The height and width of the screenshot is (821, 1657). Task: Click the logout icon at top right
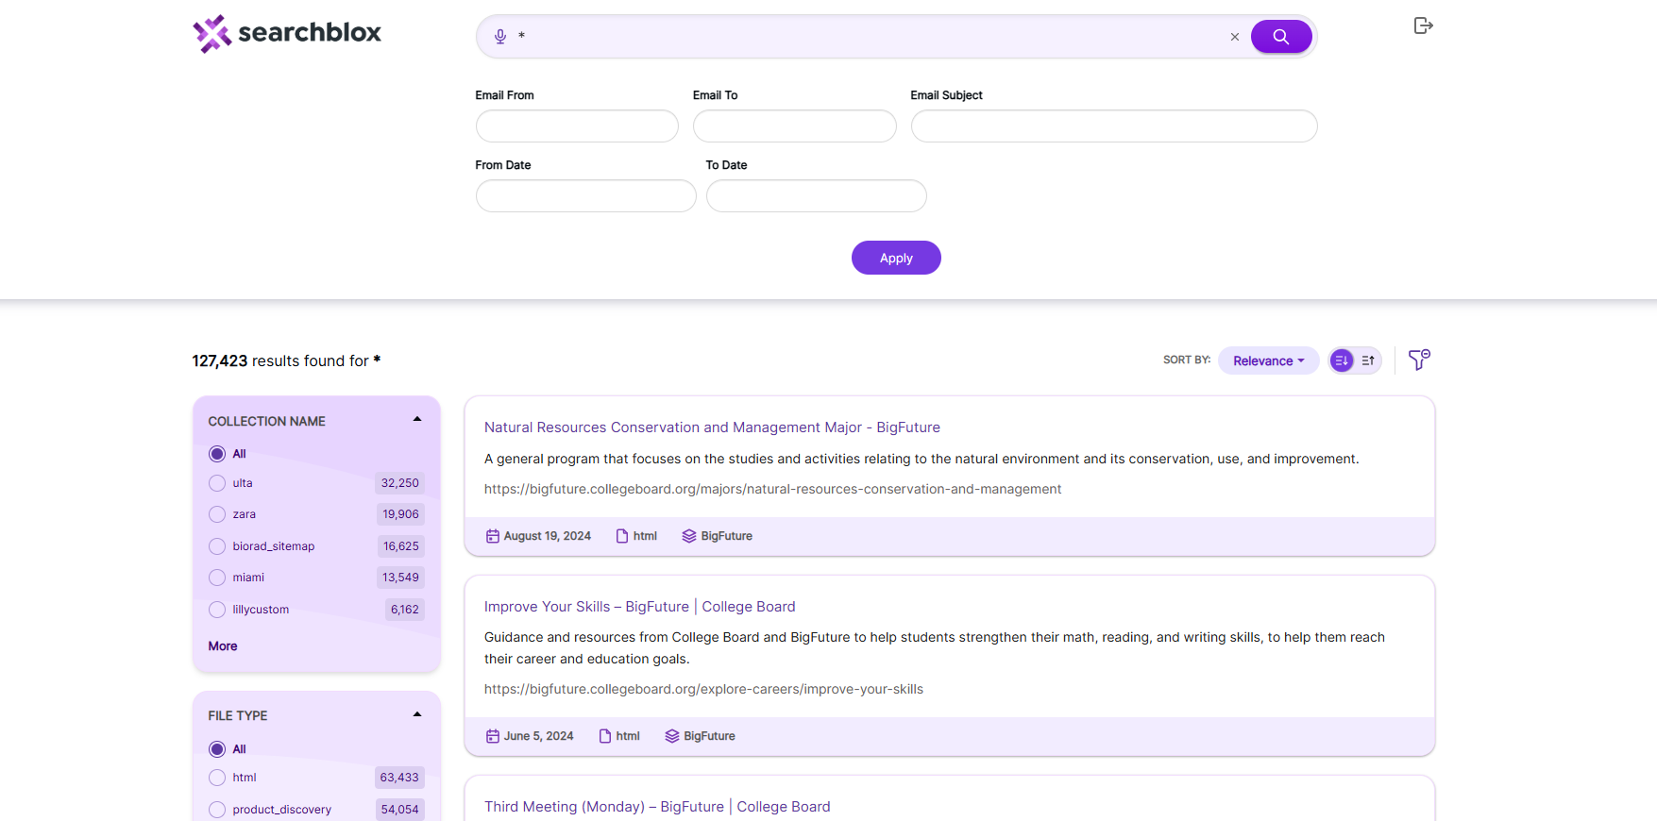point(1423,25)
